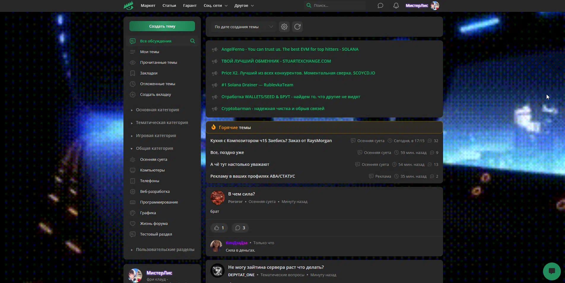The image size is (565, 283).
Task: Open comments on В чем сила? thread
Action: coord(240,228)
